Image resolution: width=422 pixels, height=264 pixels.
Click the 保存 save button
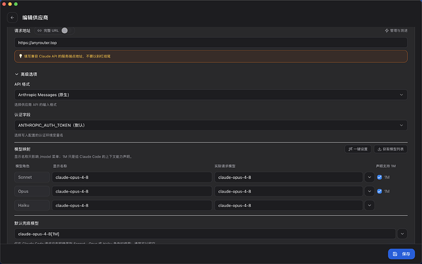[x=401, y=254]
